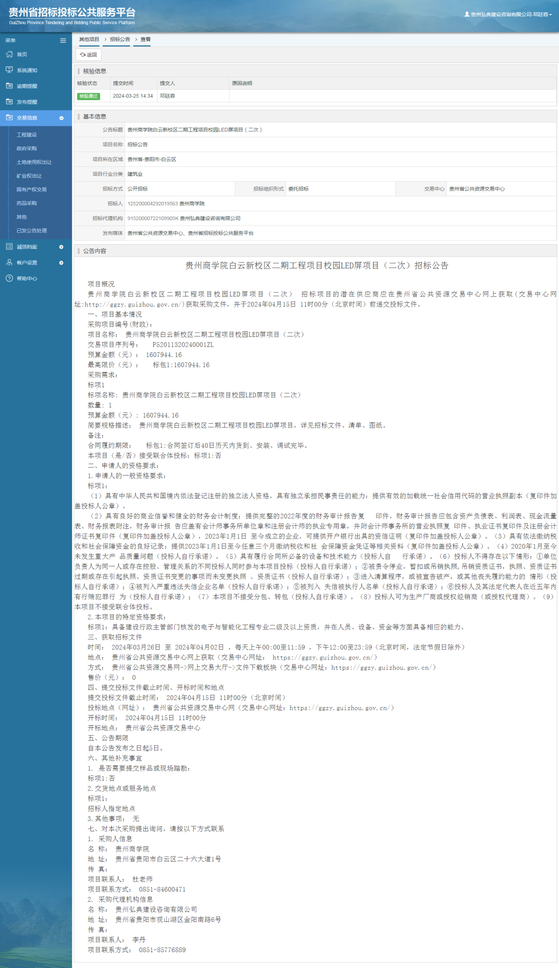Click the 公开招标 value
The image size is (559, 968).
click(x=137, y=189)
